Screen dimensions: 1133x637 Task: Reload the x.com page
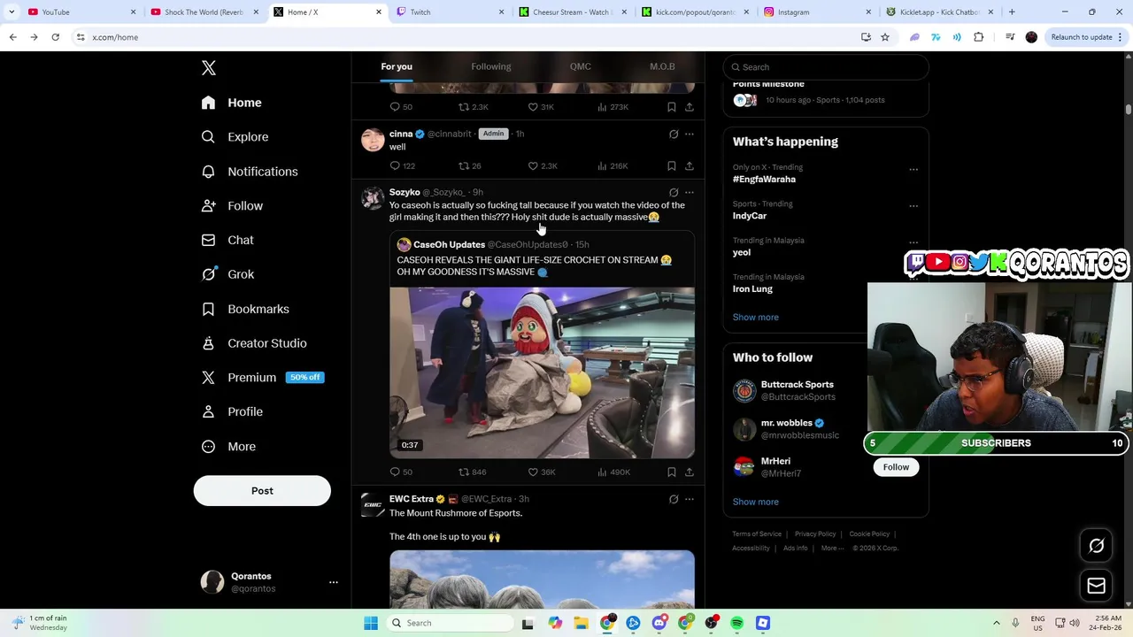tap(55, 37)
